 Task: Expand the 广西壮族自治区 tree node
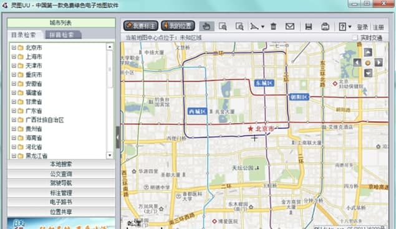click(14, 119)
